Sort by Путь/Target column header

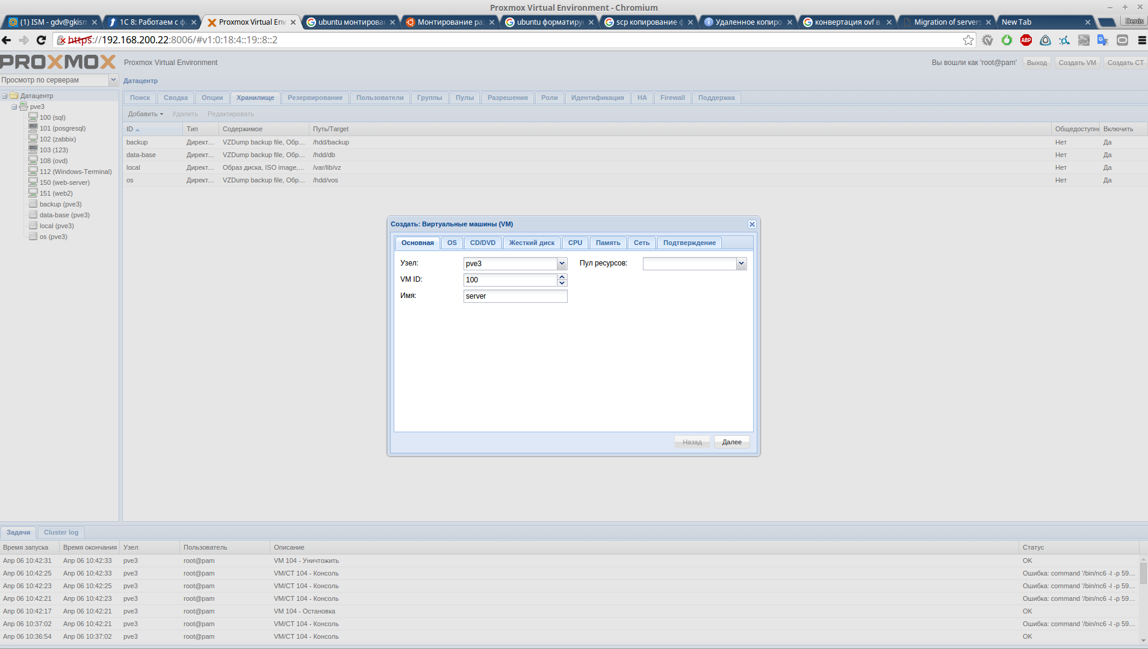pyautogui.click(x=680, y=129)
